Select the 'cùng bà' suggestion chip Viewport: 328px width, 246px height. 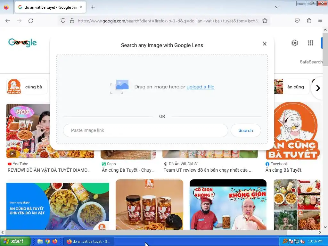(x=27, y=86)
